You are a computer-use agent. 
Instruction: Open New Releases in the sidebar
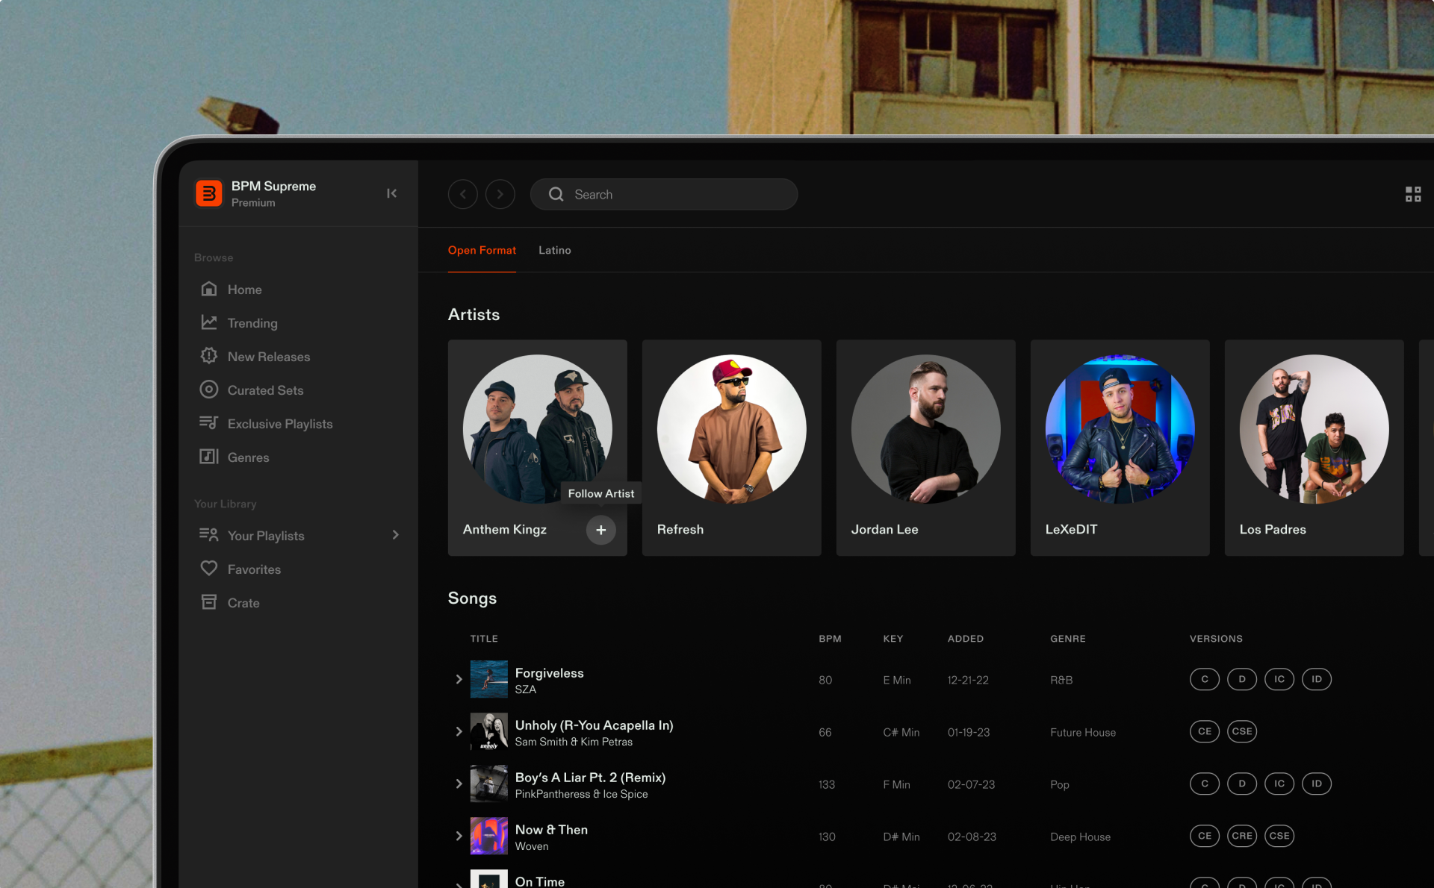pyautogui.click(x=268, y=357)
